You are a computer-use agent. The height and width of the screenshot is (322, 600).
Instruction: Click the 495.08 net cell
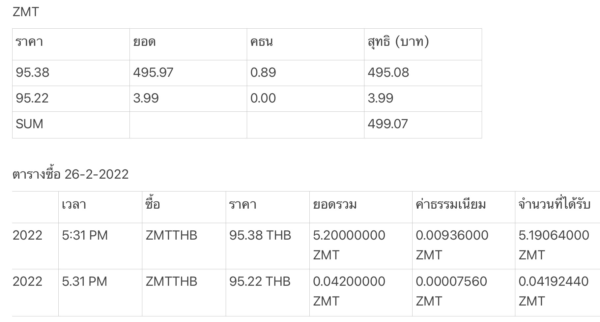pyautogui.click(x=423, y=73)
